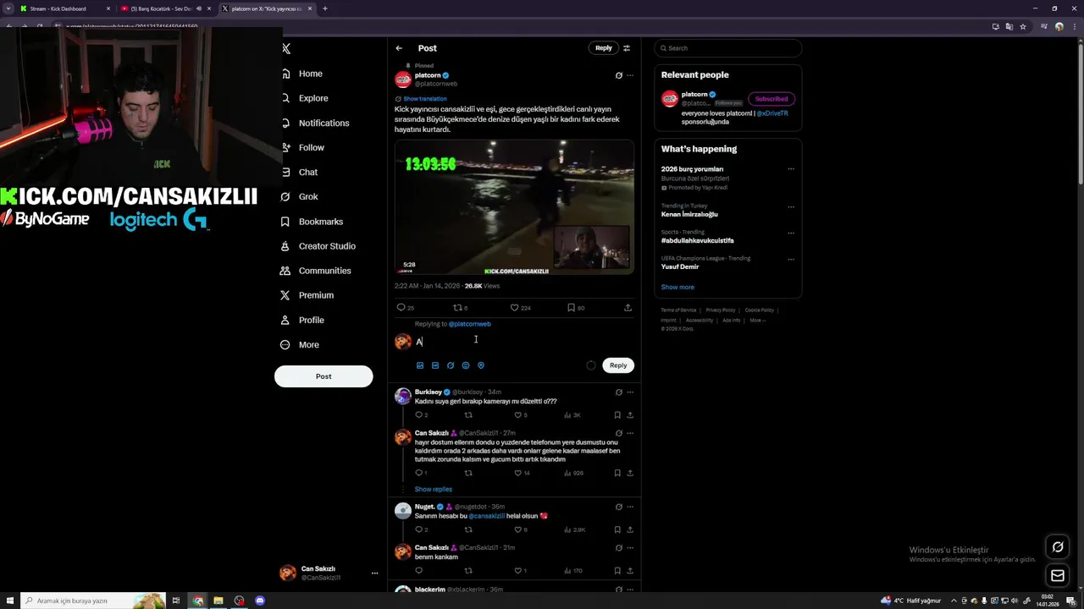Submit reply with Reply button

[618, 365]
